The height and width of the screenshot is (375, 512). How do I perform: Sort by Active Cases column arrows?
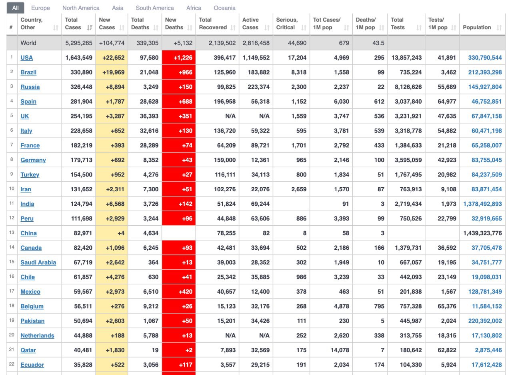pos(267,28)
